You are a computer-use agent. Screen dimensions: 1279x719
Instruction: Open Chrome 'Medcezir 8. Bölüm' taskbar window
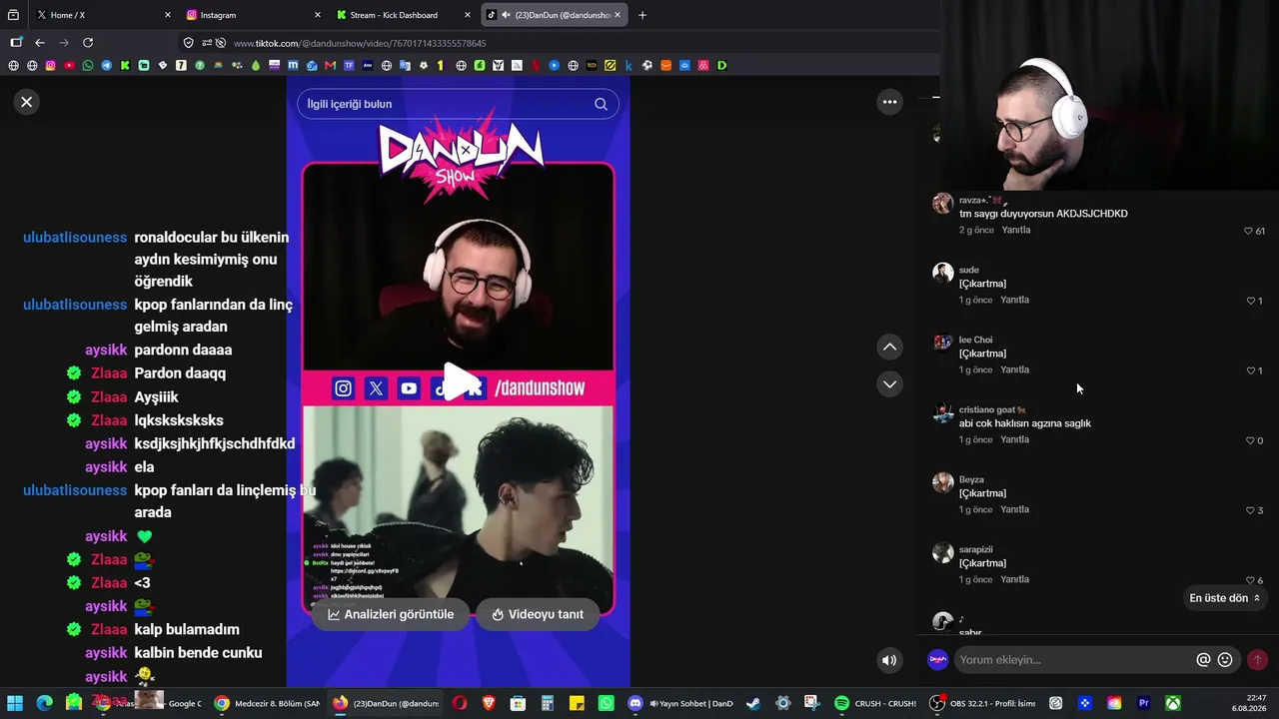267,703
